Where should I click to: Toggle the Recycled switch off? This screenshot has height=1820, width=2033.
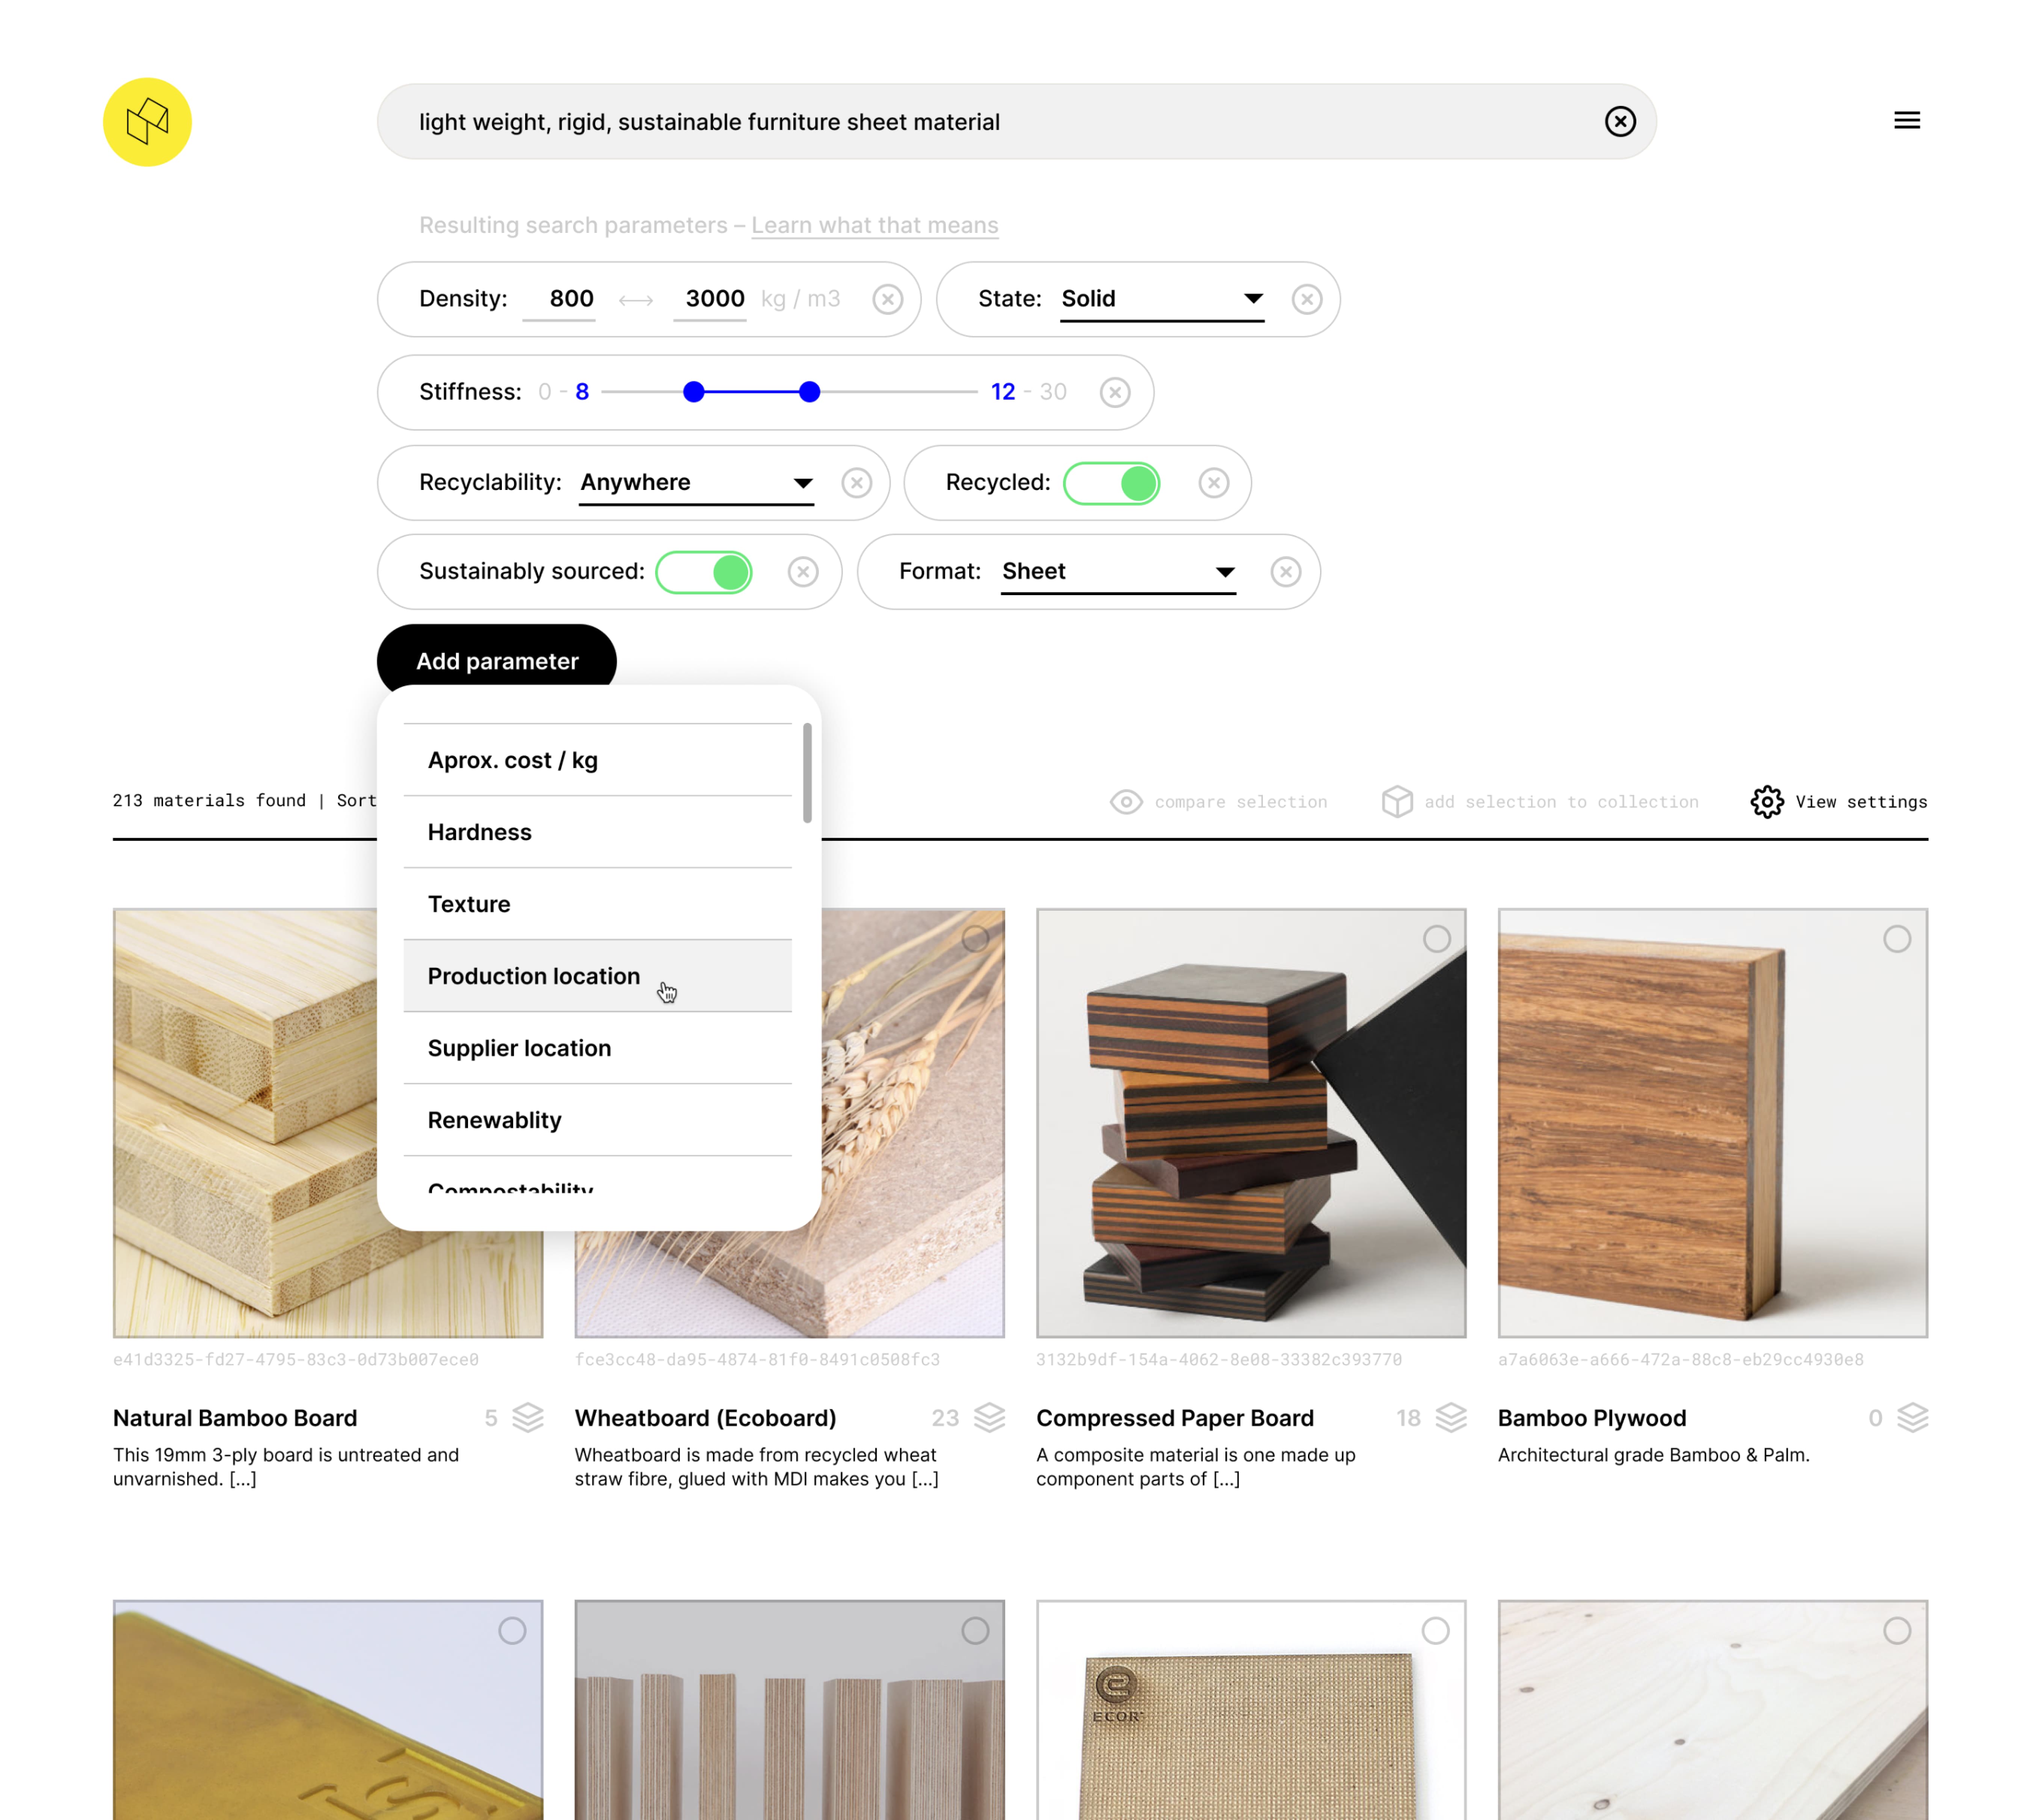[x=1111, y=483]
